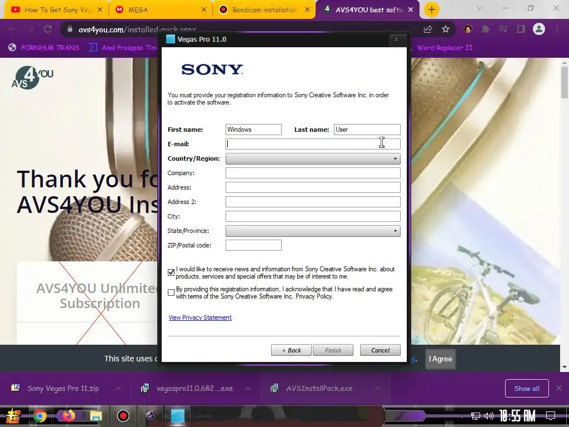The height and width of the screenshot is (427, 569).
Task: Cancel the Vegas Pro registration dialog
Action: tap(380, 350)
